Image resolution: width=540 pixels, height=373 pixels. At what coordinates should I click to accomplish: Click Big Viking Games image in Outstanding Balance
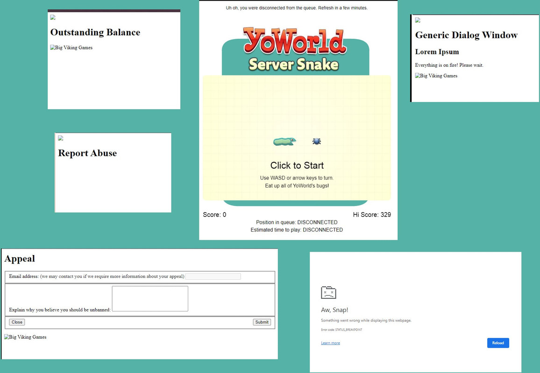[71, 48]
